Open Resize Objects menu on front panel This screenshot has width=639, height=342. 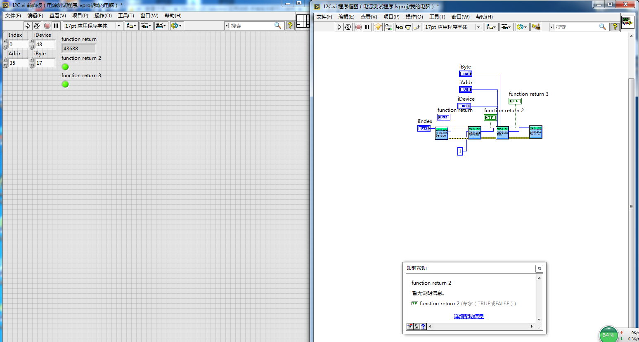coord(161,26)
